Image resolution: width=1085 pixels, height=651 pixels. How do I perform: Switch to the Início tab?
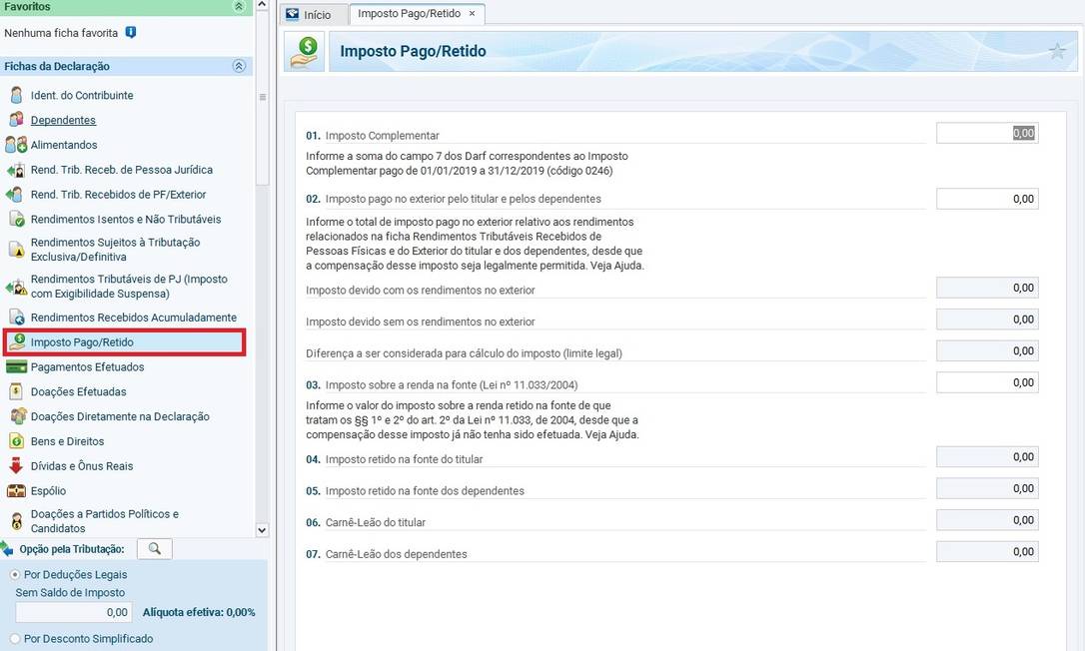pos(310,14)
